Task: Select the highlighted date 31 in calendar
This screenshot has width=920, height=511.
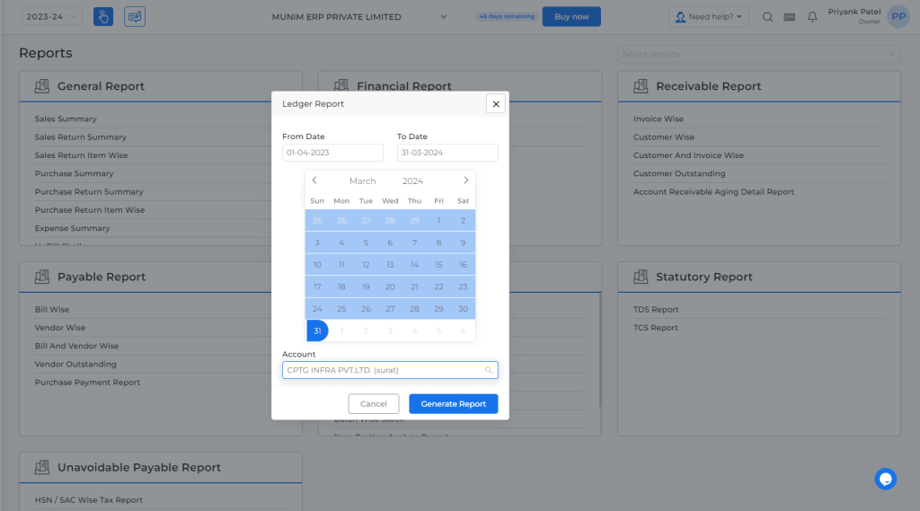Action: click(317, 330)
